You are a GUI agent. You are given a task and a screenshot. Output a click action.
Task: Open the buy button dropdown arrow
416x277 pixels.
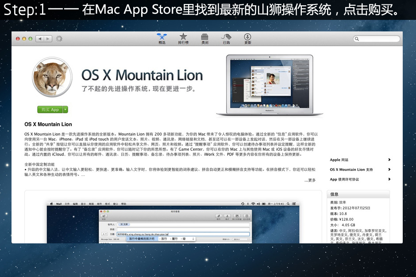(x=65, y=110)
